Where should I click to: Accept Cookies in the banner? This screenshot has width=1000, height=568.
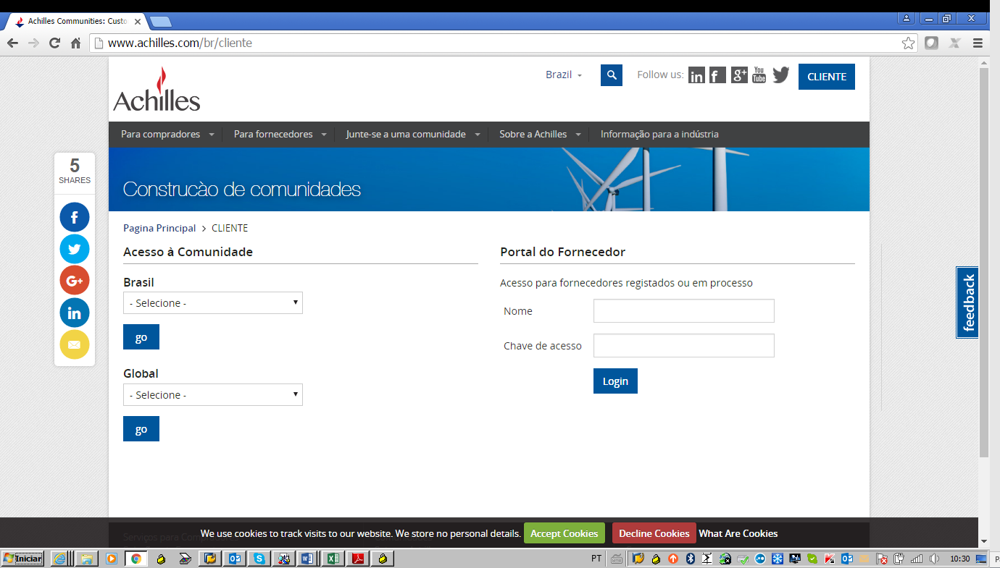[x=564, y=533]
